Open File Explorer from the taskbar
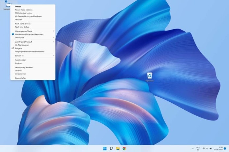The width and height of the screenshot is (229, 152). point(118,148)
